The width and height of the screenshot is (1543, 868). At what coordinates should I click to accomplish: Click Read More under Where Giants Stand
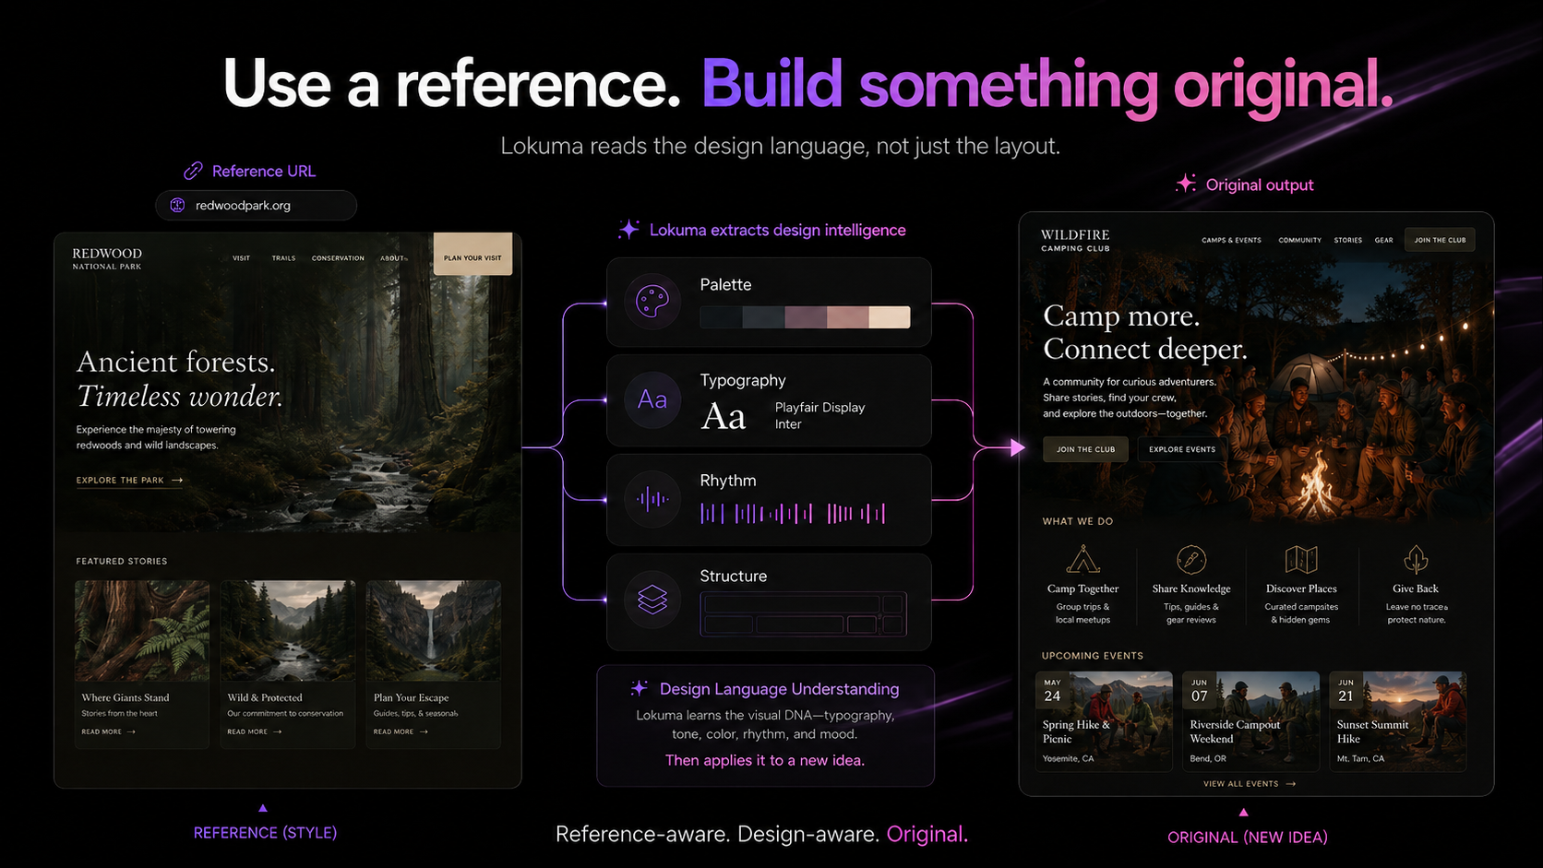pos(109,731)
